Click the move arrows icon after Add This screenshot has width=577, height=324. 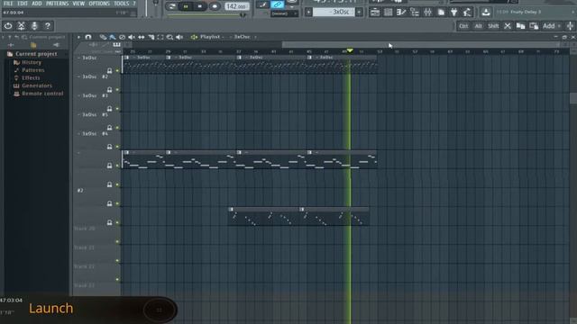(570, 26)
